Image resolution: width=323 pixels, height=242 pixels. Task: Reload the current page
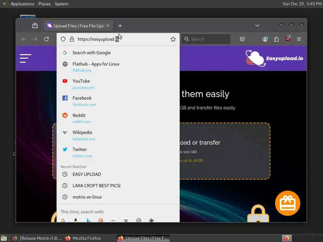coord(46,39)
